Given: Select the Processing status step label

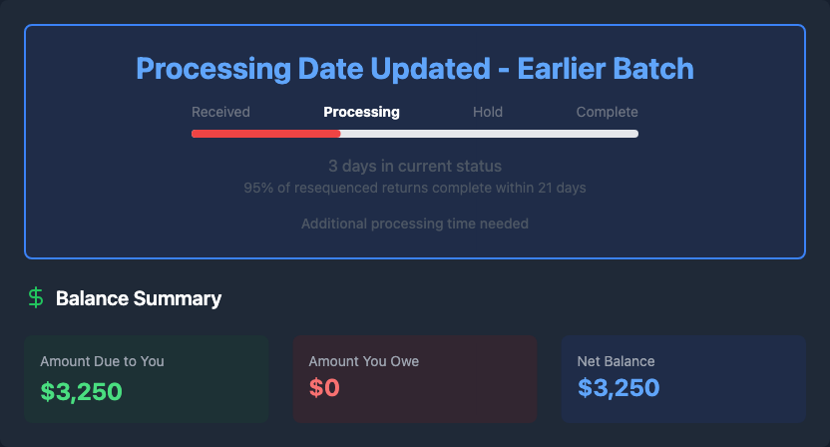Looking at the screenshot, I should [361, 112].
